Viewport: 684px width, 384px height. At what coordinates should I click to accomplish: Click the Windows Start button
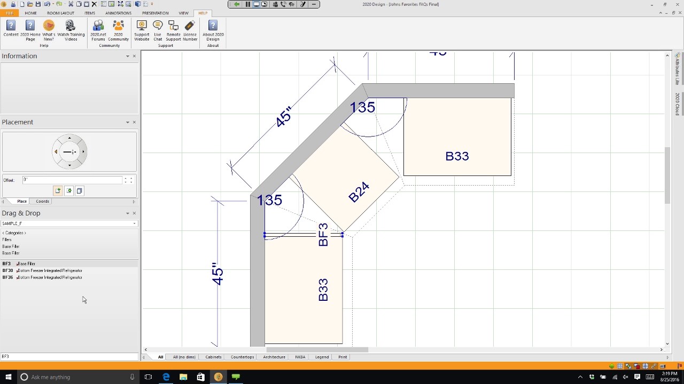[x=9, y=377]
